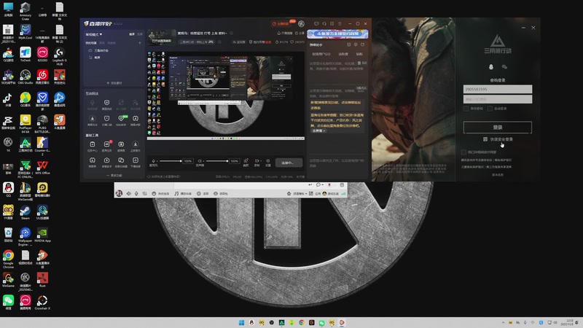The width and height of the screenshot is (583, 328).
Task: Tick the 自动登录 checkbox
Action: [x=490, y=108]
